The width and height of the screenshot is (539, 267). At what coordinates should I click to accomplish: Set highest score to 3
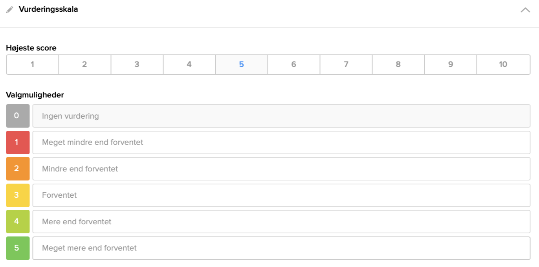[x=137, y=65]
